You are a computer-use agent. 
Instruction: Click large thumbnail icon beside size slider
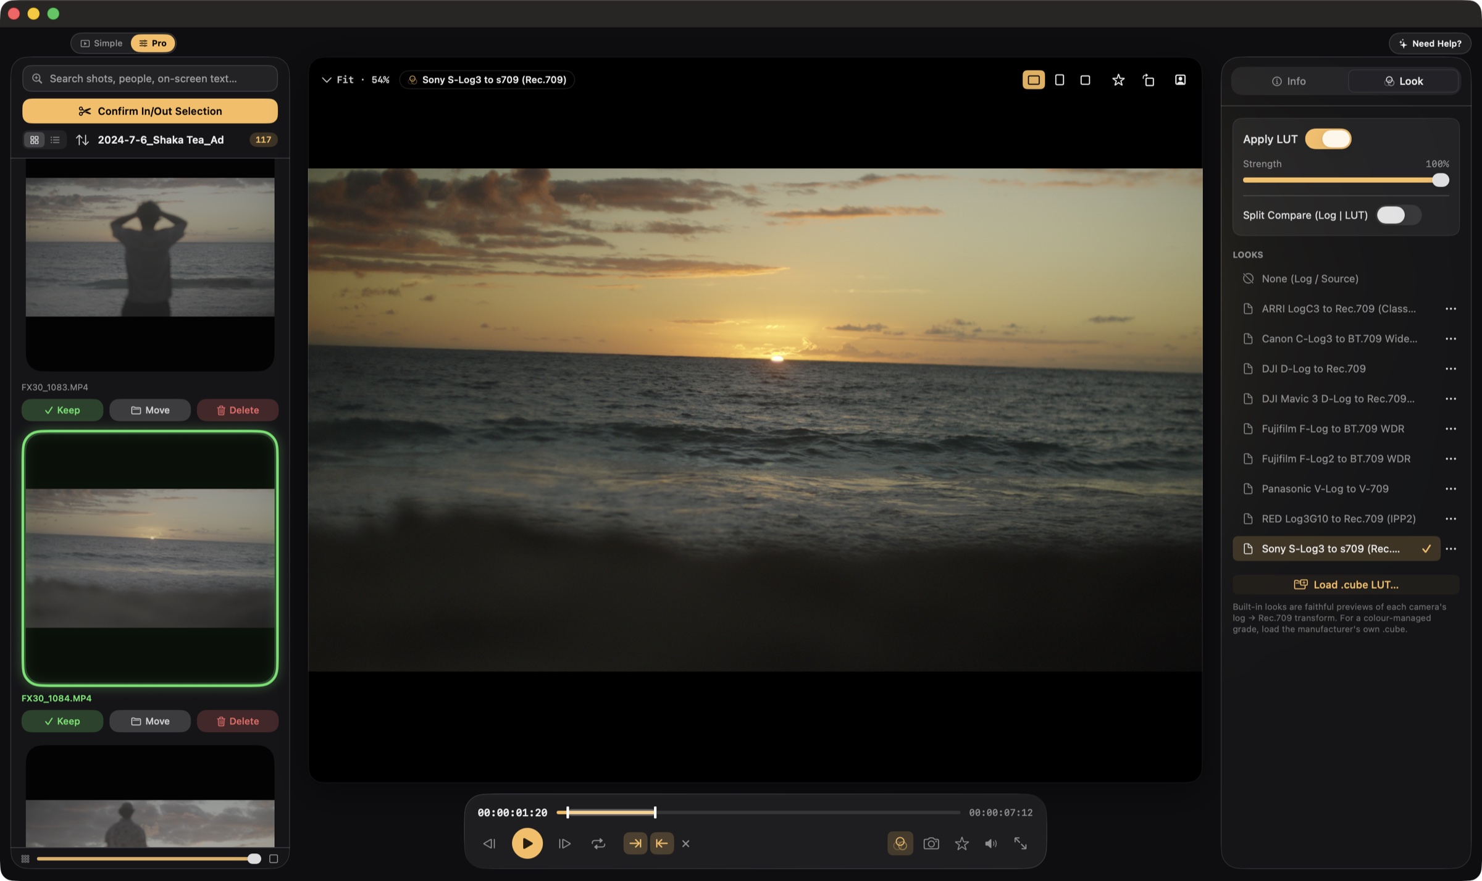click(x=274, y=859)
